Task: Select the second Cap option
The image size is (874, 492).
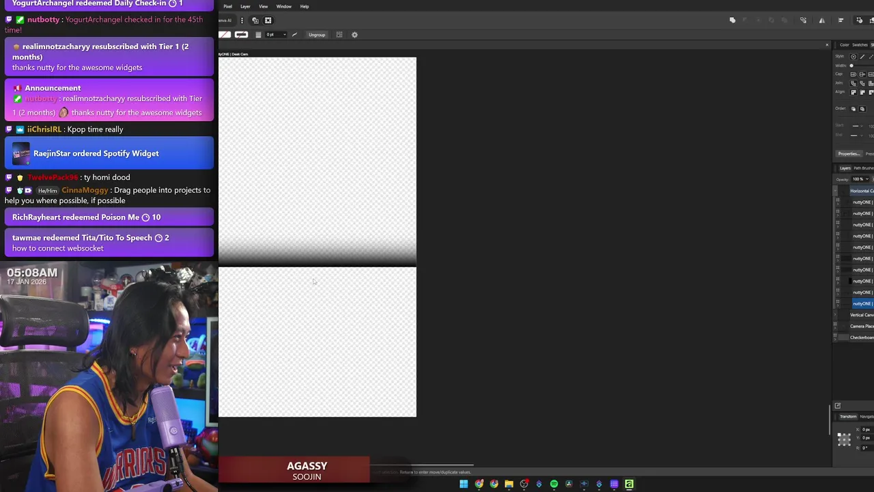Action: tap(862, 74)
